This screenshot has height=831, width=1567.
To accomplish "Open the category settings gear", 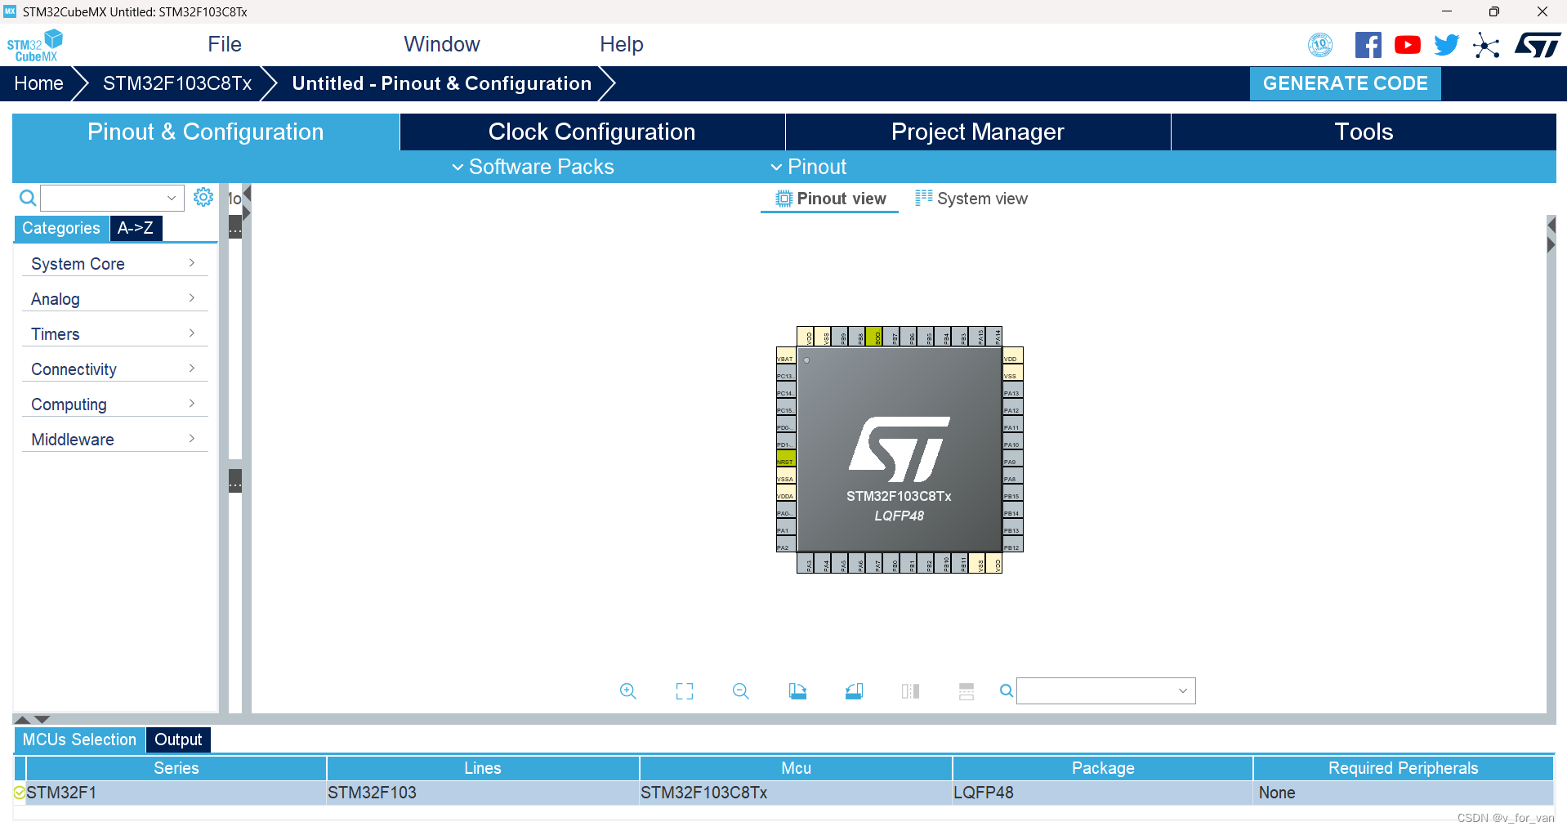I will 203,197.
